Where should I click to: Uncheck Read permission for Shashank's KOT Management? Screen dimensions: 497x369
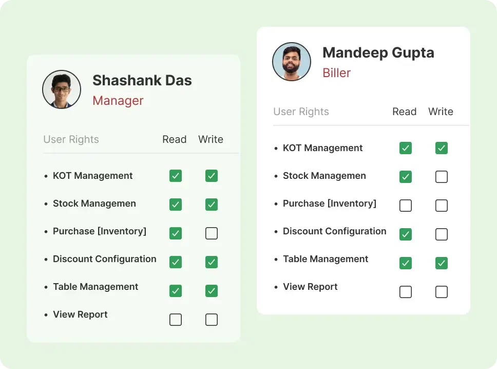click(176, 176)
